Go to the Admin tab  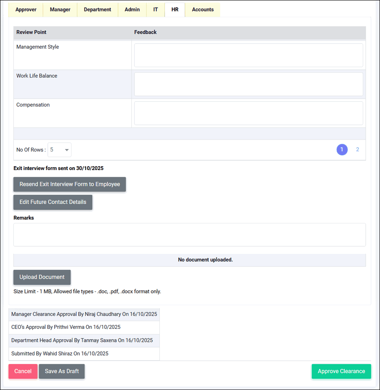[132, 9]
